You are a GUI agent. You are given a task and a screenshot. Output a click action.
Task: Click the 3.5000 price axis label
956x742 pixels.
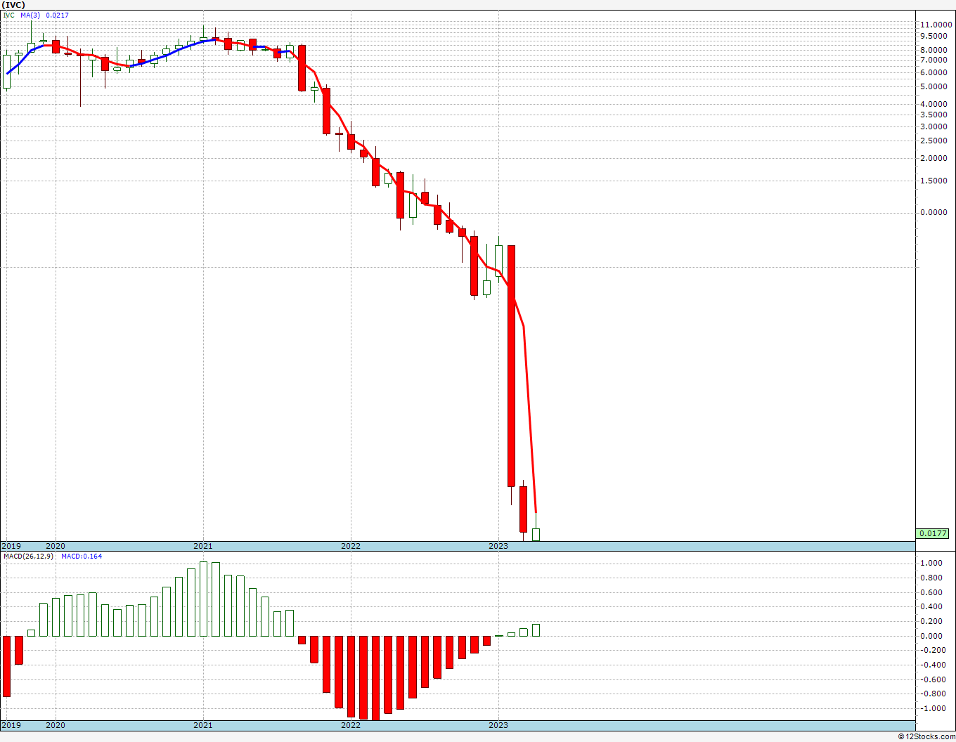934,115
